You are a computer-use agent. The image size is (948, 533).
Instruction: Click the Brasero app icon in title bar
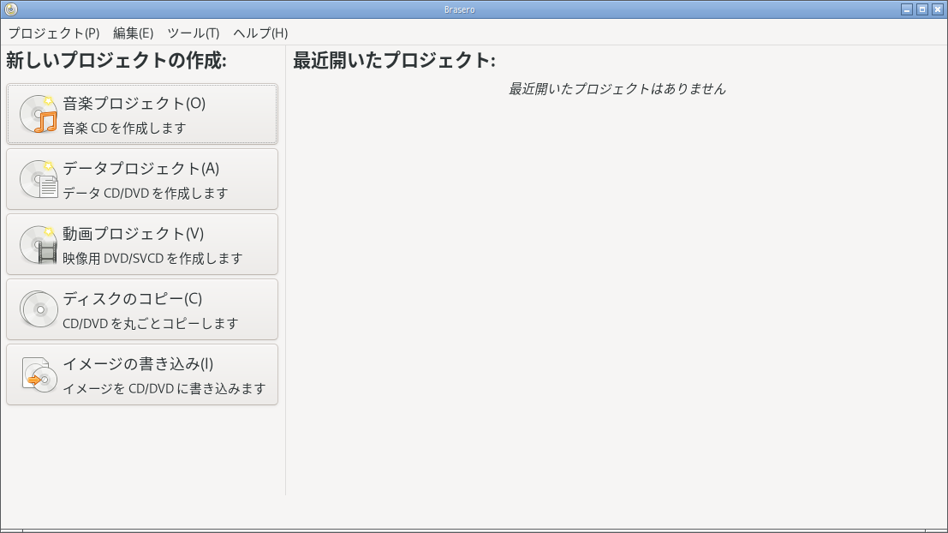[11, 9]
